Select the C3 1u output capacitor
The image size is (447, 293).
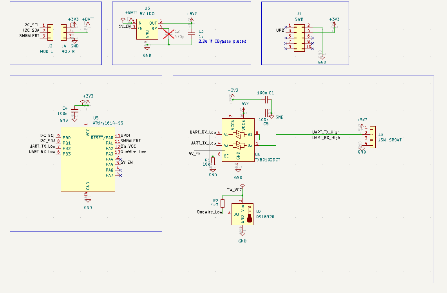point(191,34)
